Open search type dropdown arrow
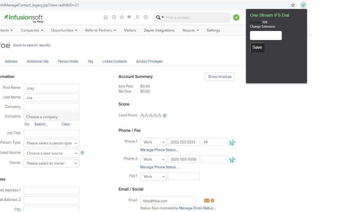Screen dimensions: 339x212 pyautogui.click(x=163, y=17)
